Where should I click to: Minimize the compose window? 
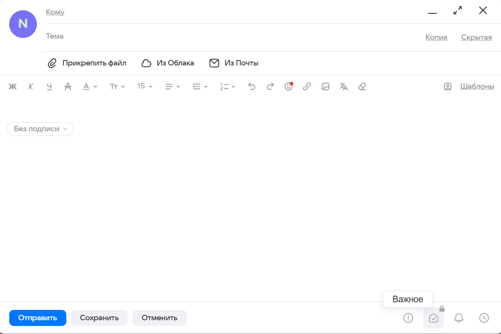tap(432, 13)
